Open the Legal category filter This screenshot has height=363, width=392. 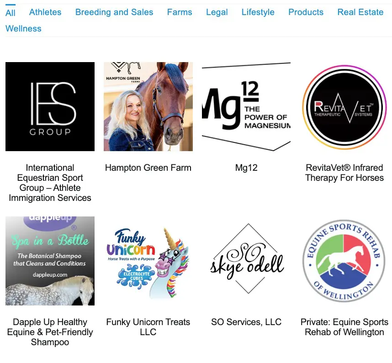217,12
